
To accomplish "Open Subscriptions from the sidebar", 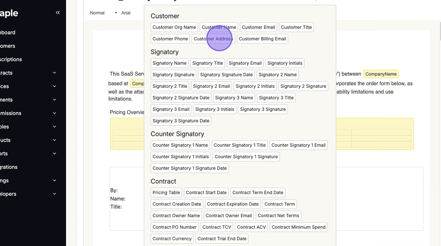I will coord(11,59).
